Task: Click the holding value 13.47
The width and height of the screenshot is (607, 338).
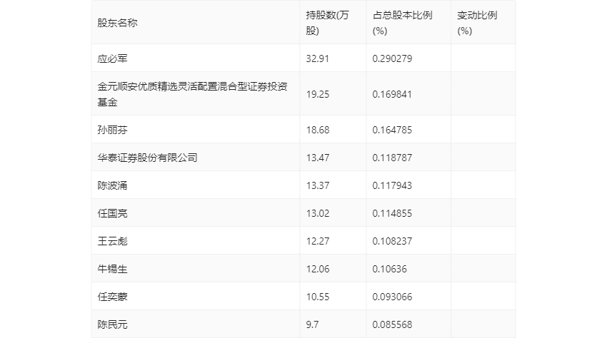Action: [x=318, y=158]
